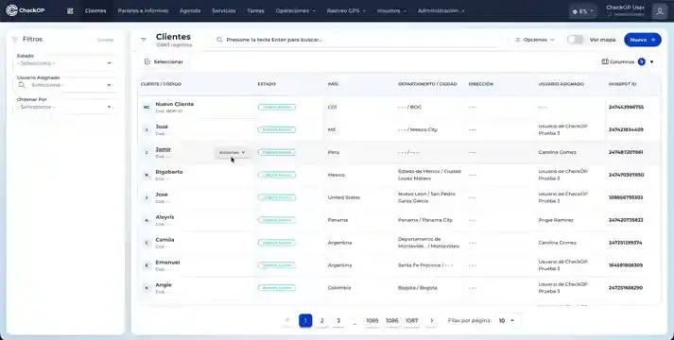
Task: Click Hubspot ID 247487207861
Action: point(626,152)
